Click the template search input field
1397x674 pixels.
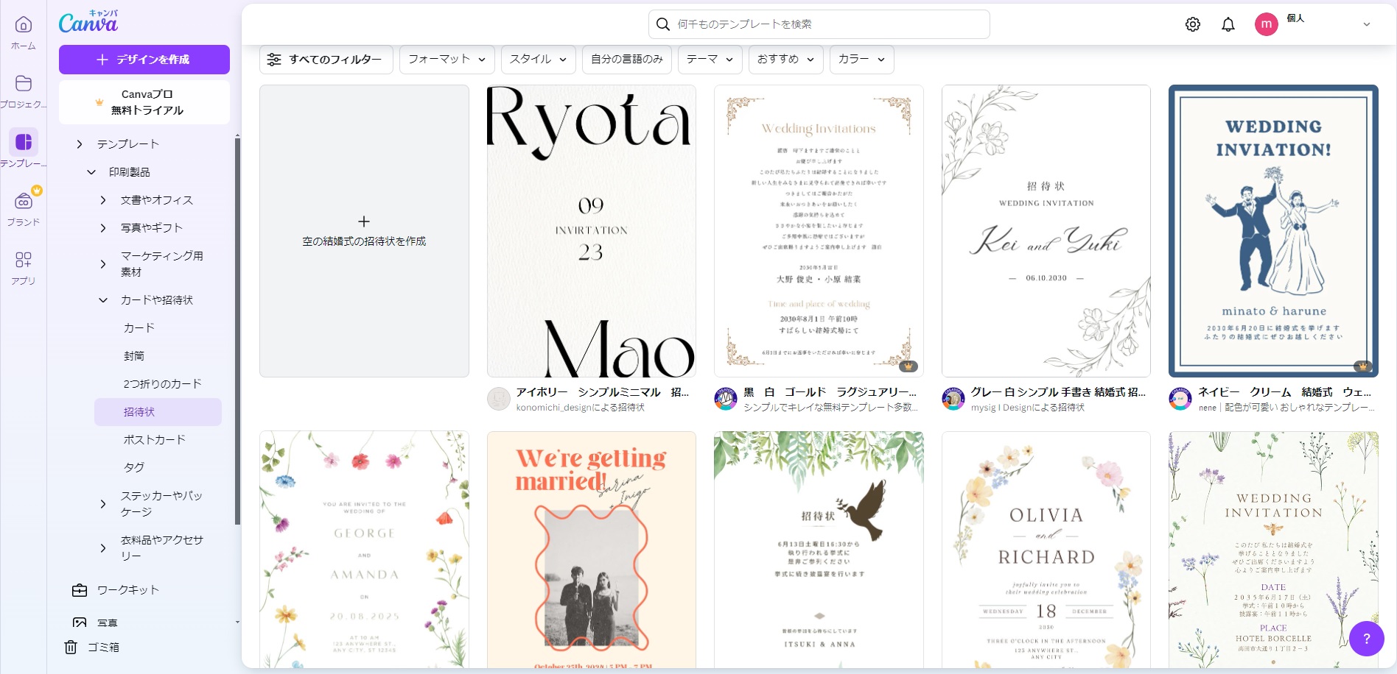(x=819, y=24)
